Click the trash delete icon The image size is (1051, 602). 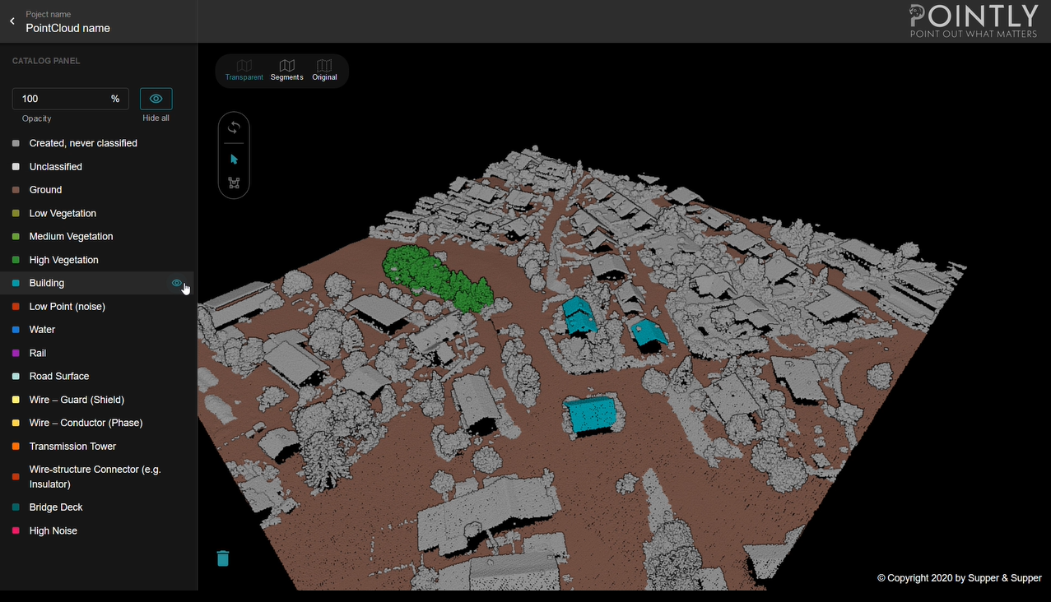click(x=222, y=558)
